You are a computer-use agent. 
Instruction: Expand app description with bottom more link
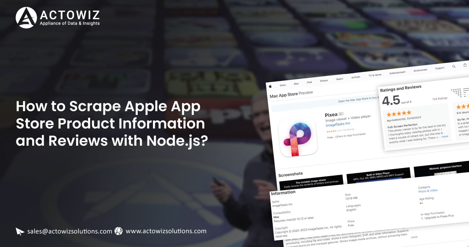tap(414, 237)
